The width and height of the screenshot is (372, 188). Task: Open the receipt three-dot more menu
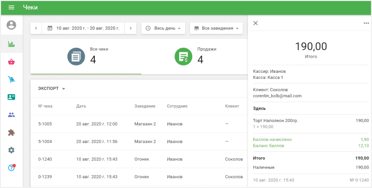367,23
